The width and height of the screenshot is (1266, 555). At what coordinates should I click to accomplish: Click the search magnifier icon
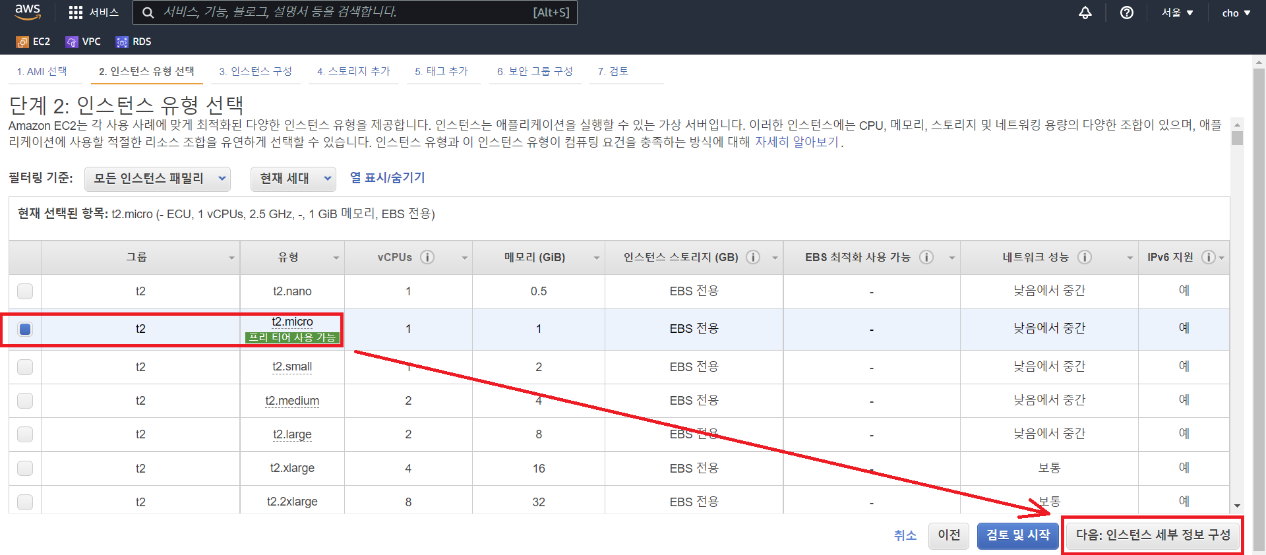(148, 13)
